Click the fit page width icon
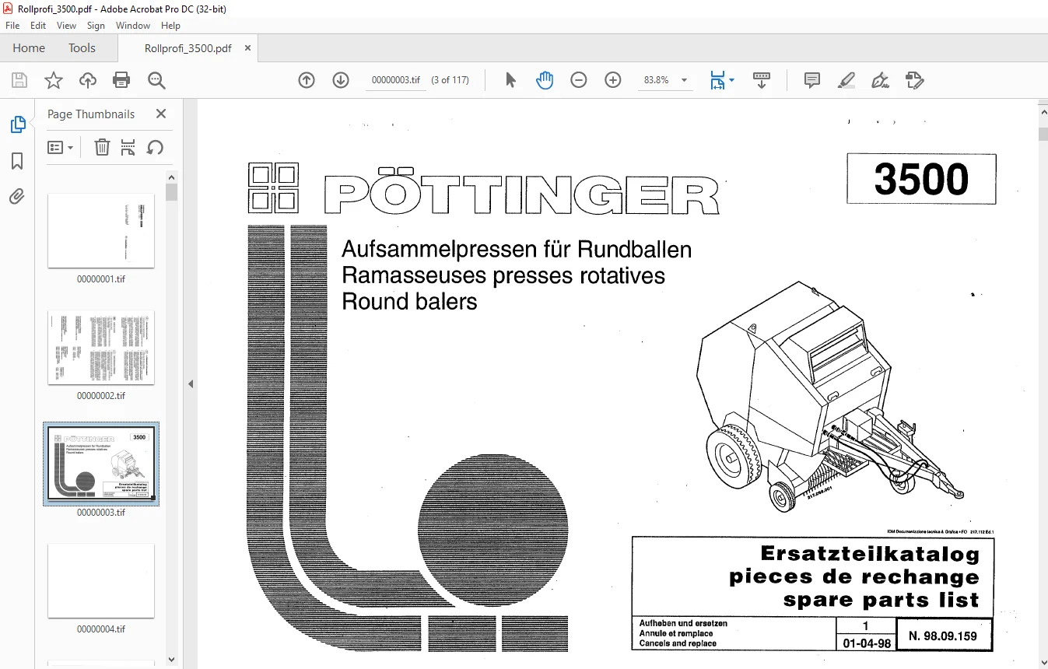Screen dimensions: 1048x669 (717, 80)
